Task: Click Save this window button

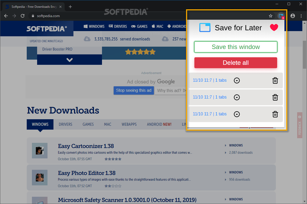Action: 236,47
